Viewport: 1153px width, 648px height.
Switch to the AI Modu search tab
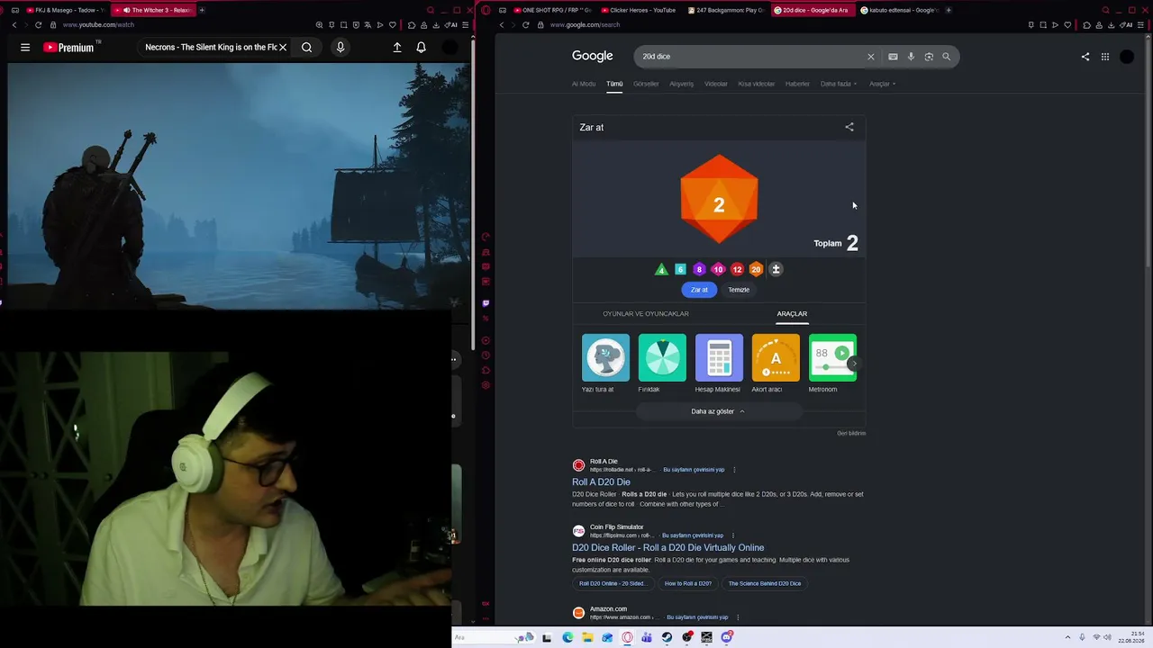pyautogui.click(x=584, y=84)
